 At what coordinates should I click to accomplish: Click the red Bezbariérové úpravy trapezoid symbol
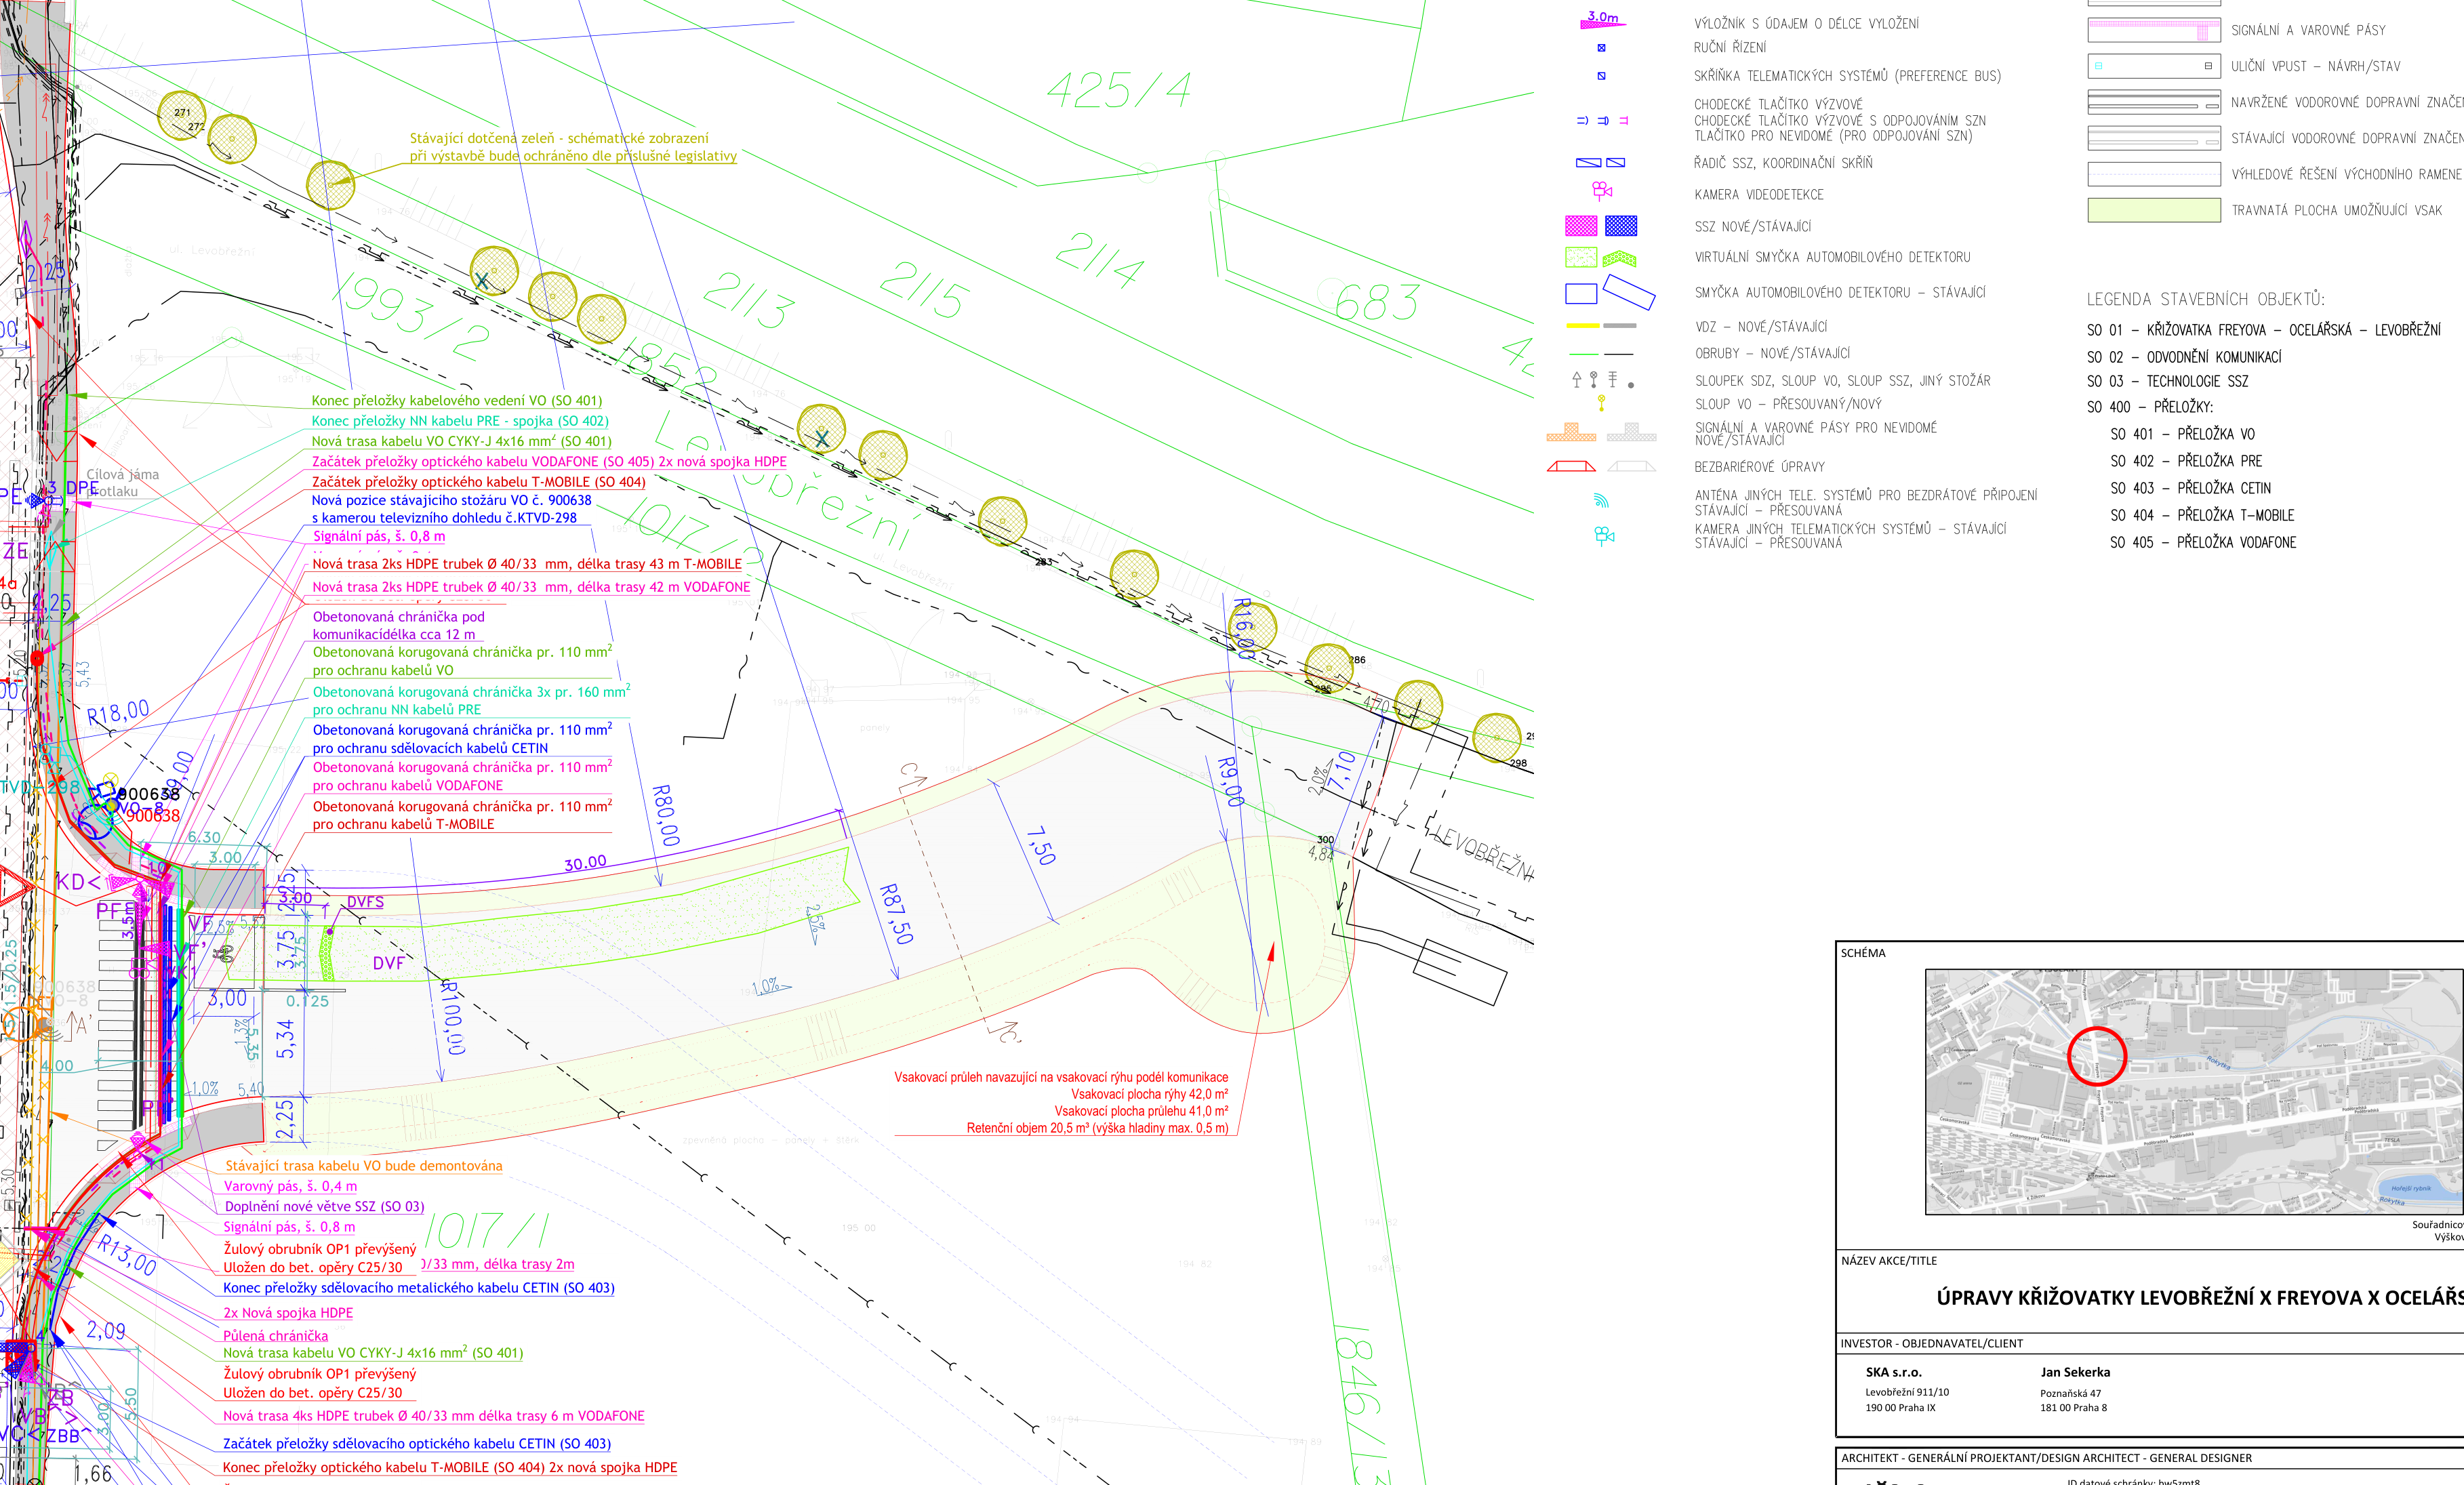coord(1571,466)
